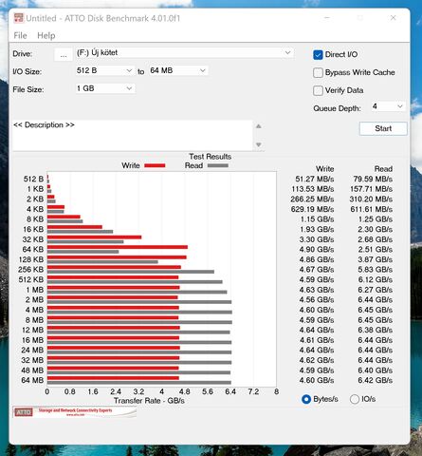The height and width of the screenshot is (456, 422).
Task: Click the 79.59 MB/s read value
Action: click(373, 180)
